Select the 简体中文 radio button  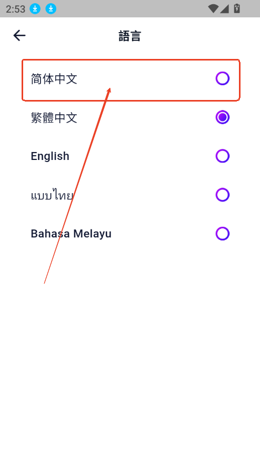tap(223, 79)
